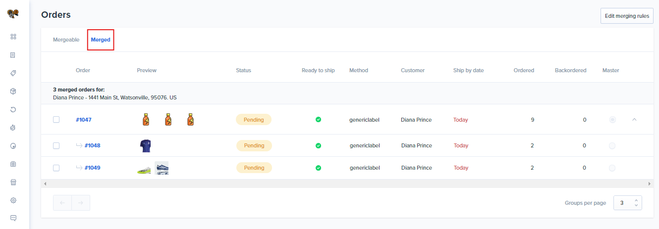Collapse the merged group with chevron on #1047
659x229 pixels.
635,120
